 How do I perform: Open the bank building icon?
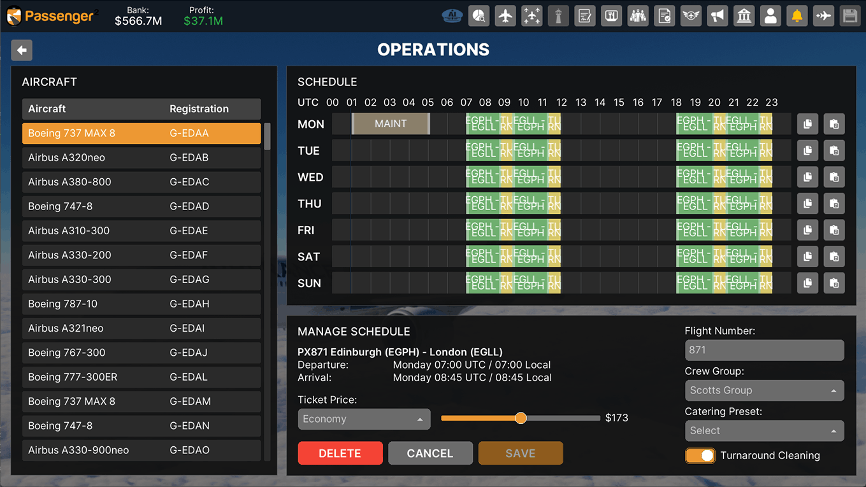point(744,16)
